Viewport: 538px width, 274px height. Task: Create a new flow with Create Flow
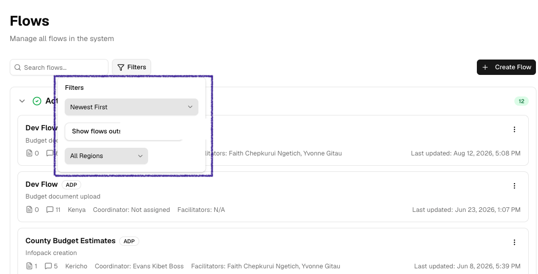click(506, 67)
